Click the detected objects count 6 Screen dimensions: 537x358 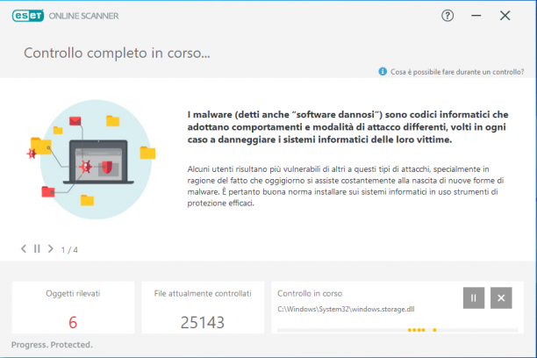coord(73,322)
